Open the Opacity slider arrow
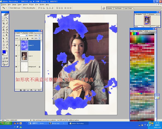The height and width of the screenshot is (129, 162). tap(39, 35)
